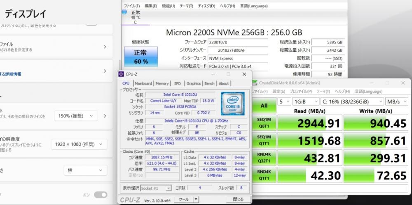
Task: Switch to the Memory tab in CPU-Z
Action: (162, 83)
